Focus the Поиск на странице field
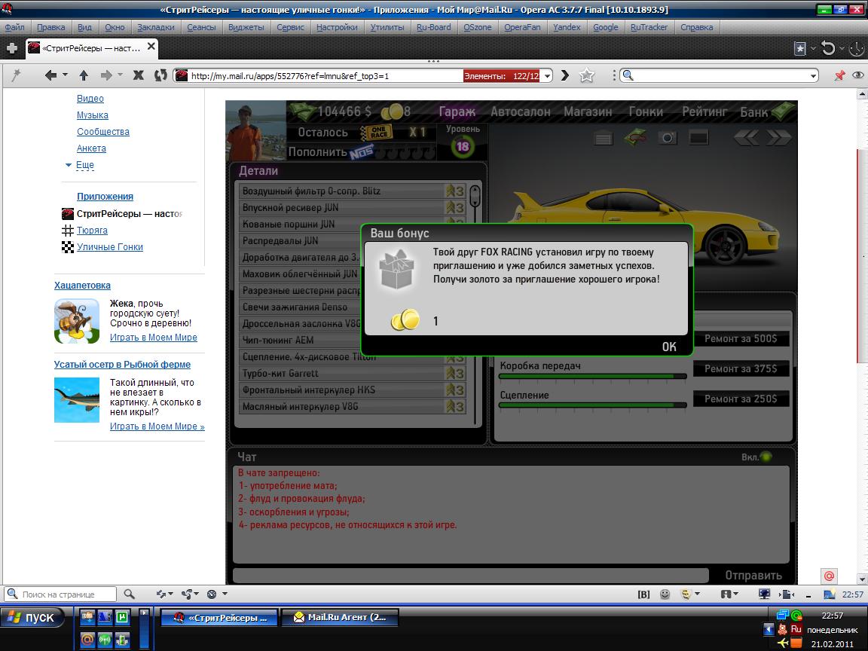868x651 pixels. coord(60,594)
